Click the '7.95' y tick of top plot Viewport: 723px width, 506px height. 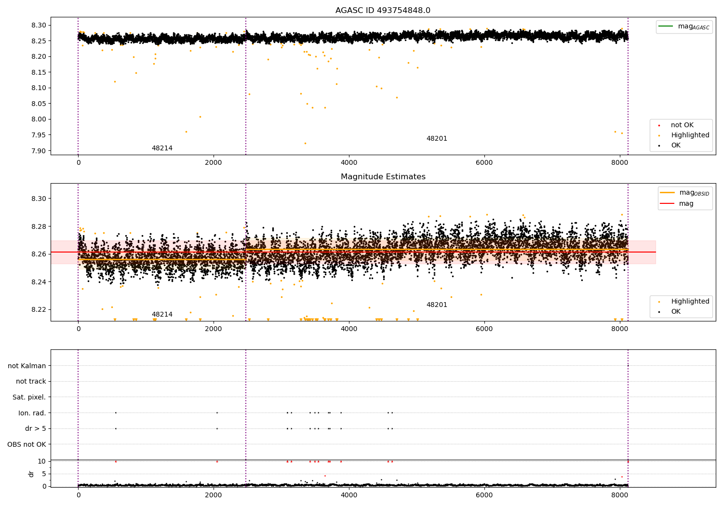coord(39,135)
